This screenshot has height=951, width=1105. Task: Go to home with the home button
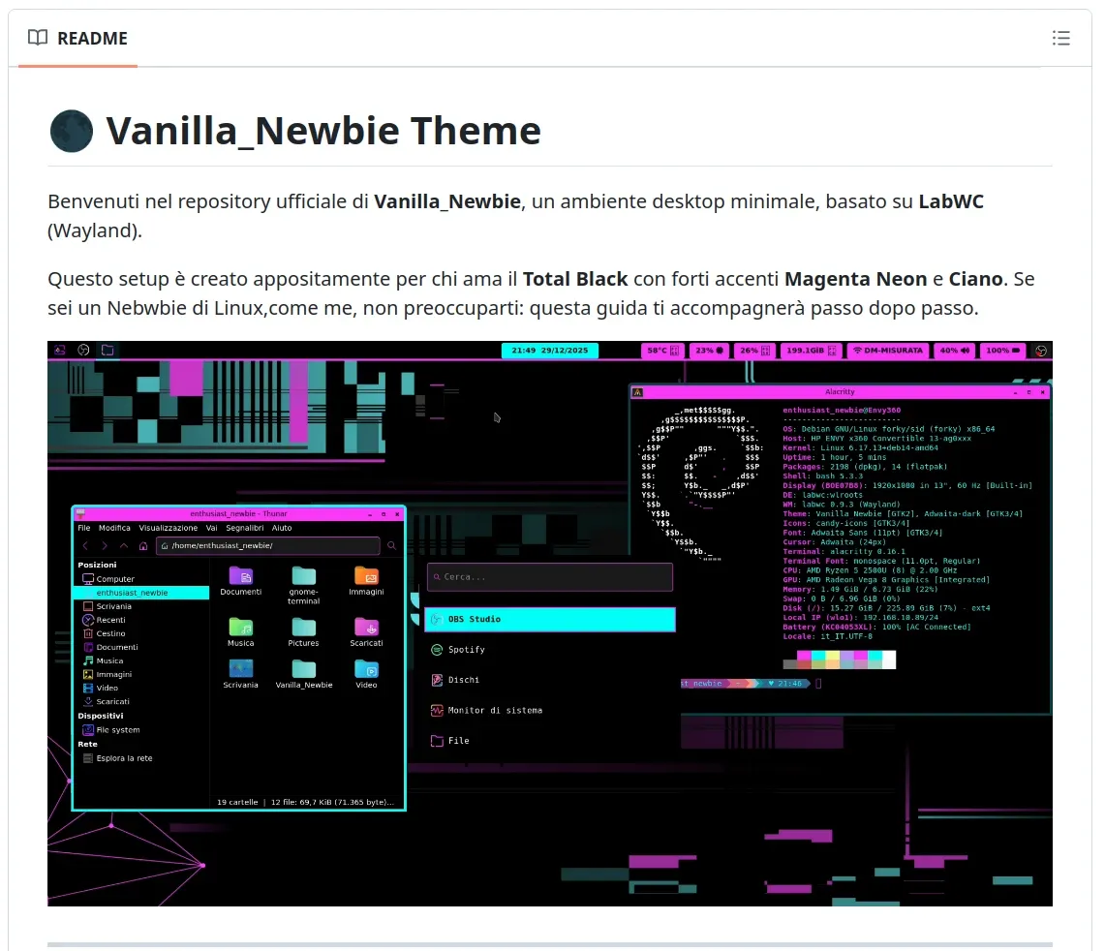point(143,545)
